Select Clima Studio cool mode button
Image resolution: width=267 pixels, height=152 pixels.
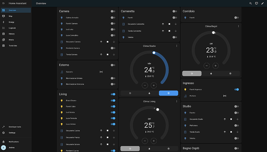169,93
